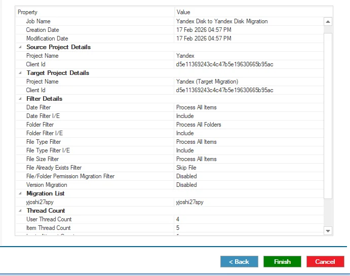This screenshot has height=276, width=350.
Task: Click the scroll up arrow
Action: tap(328, 22)
